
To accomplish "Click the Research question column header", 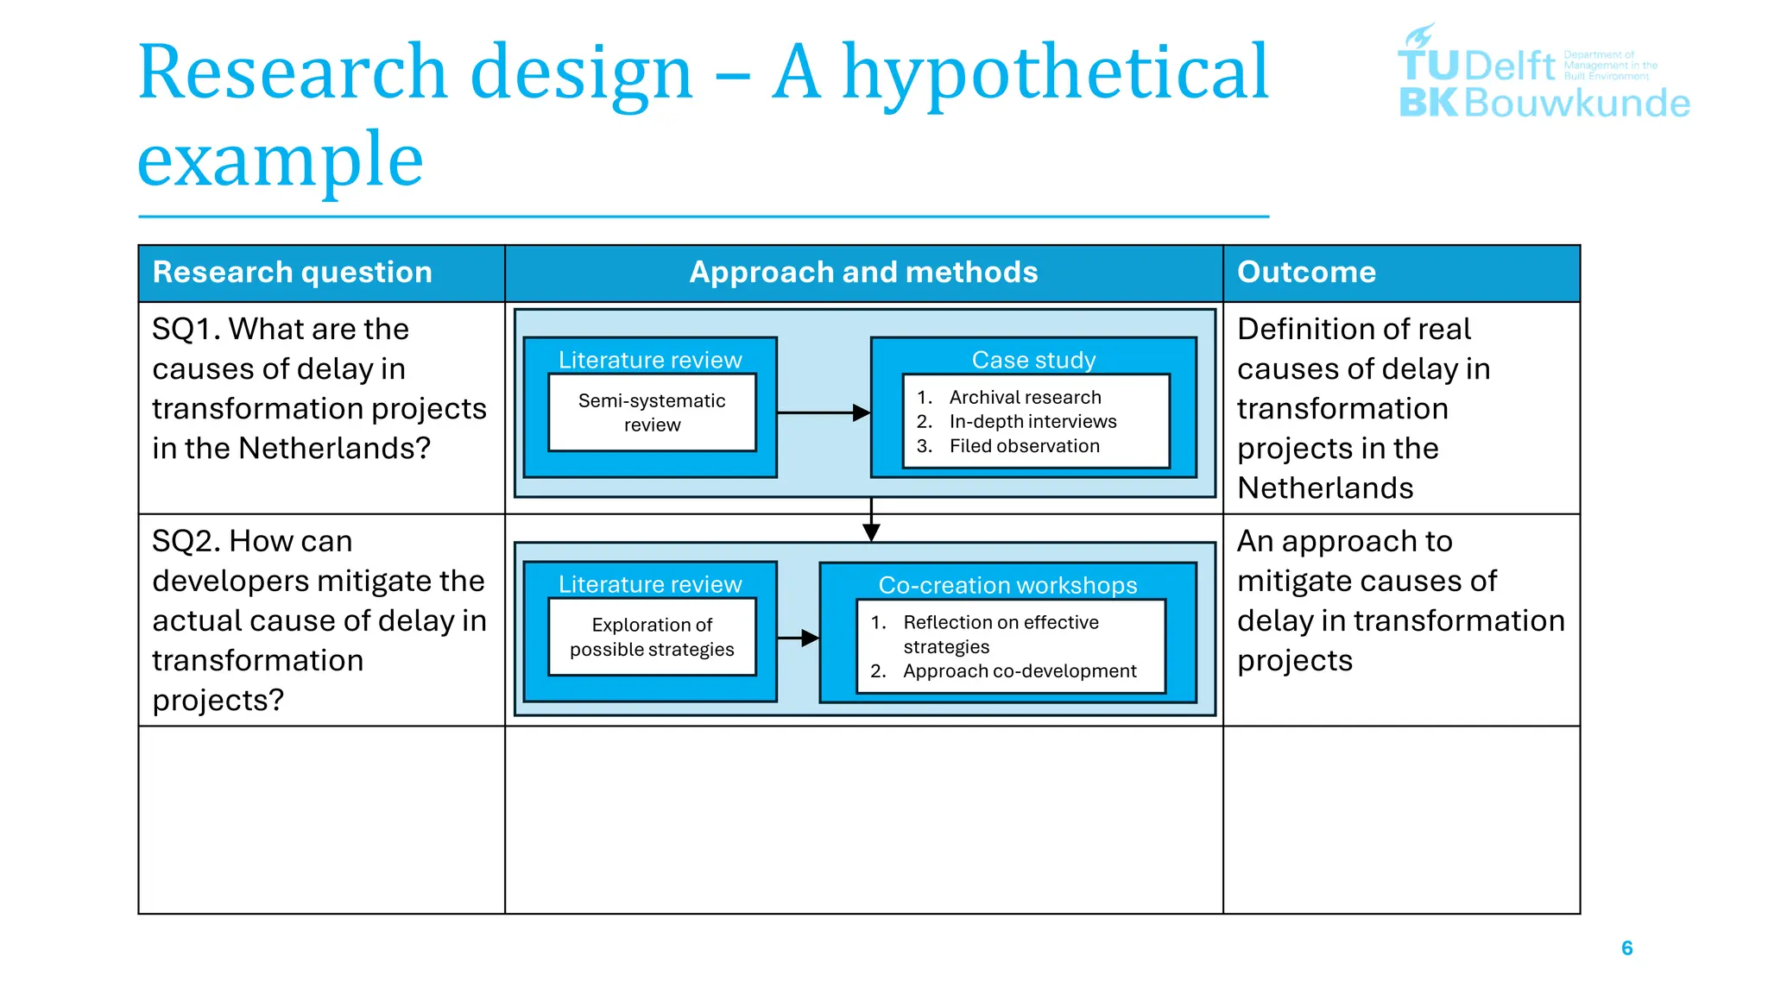I will [x=293, y=273].
